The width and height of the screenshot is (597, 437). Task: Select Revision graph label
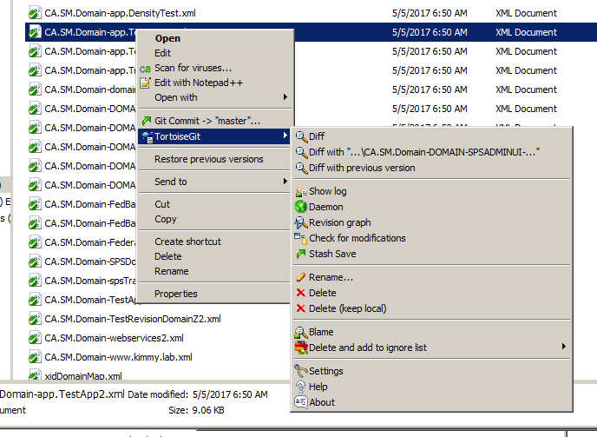(x=340, y=222)
